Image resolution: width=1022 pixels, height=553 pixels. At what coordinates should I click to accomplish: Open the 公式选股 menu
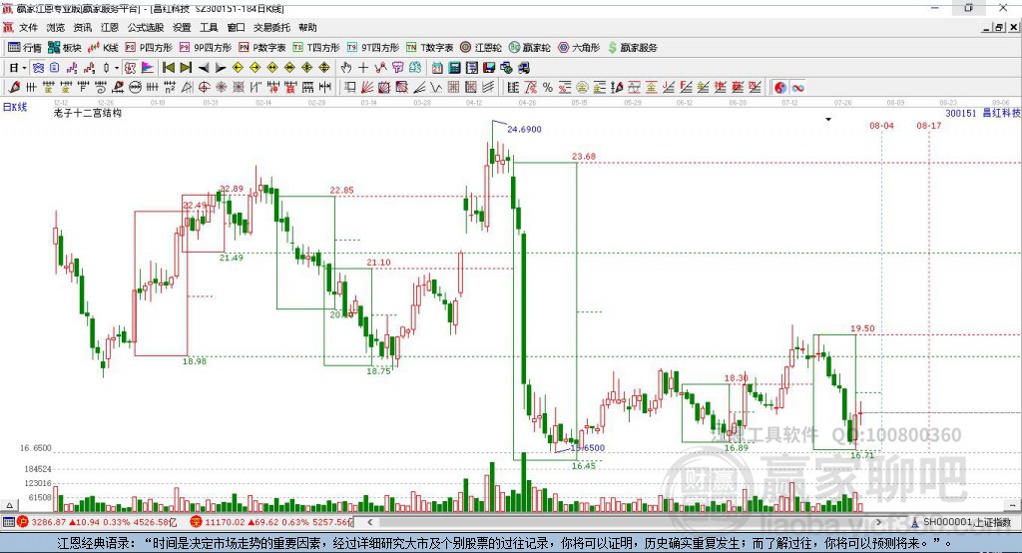[x=146, y=27]
